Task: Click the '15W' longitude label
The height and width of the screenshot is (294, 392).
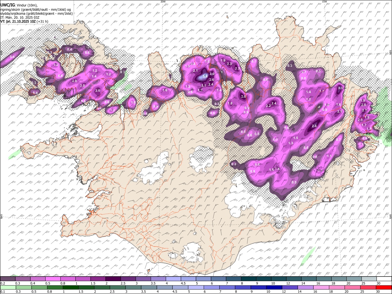Action: pos(324,2)
